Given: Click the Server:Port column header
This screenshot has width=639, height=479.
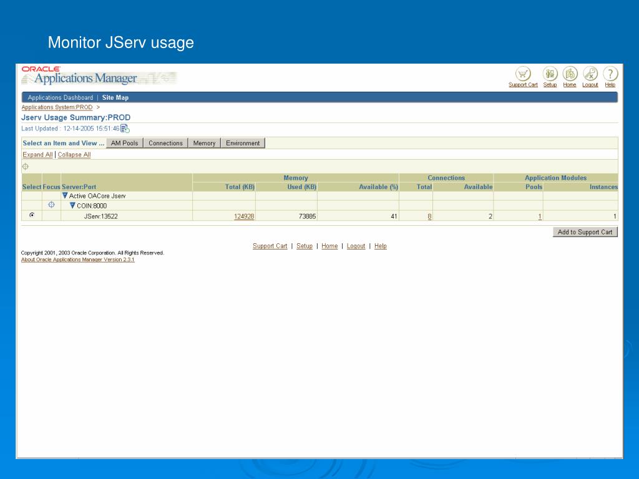Looking at the screenshot, I should [79, 187].
